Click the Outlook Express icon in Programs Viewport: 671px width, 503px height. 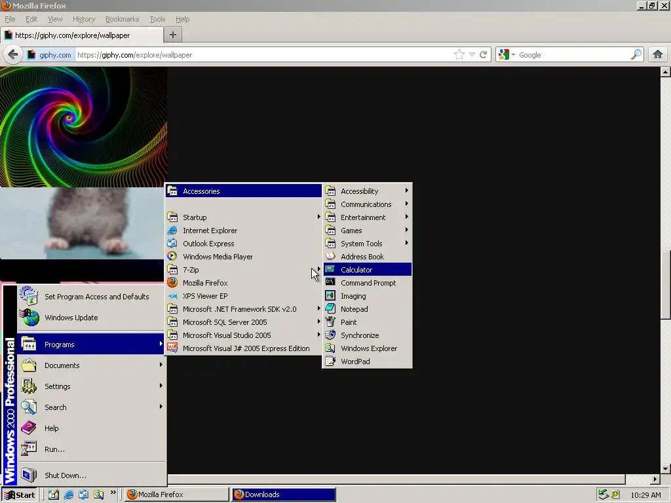point(172,244)
